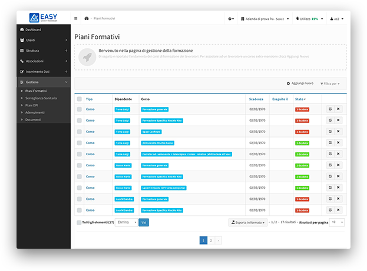Image resolution: width=367 pixels, height=271 pixels.
Task: Delete Lucchi Sandra Formazione Specifica row with X
Action: coord(338,210)
